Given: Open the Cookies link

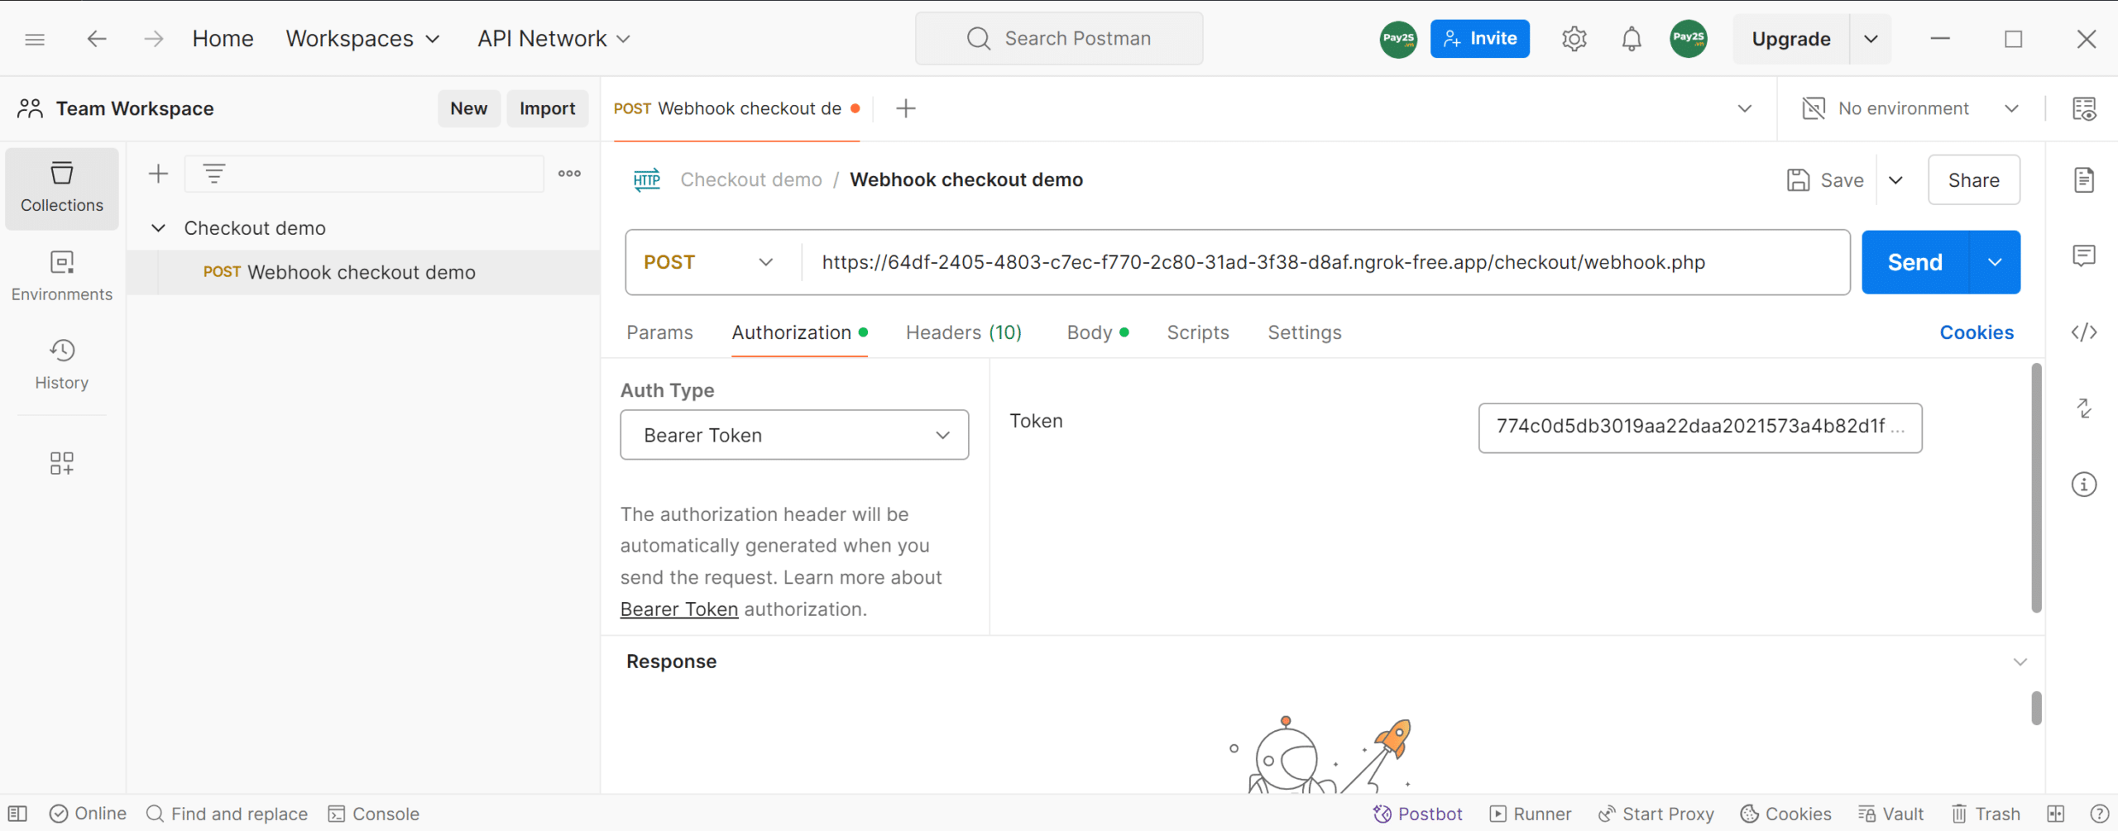Looking at the screenshot, I should point(1977,332).
